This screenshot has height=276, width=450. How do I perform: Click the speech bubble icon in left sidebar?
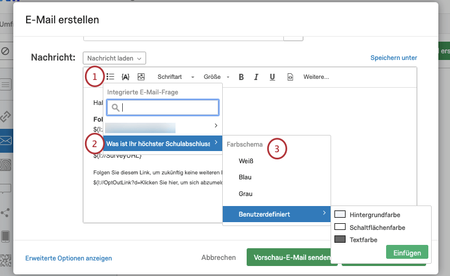pos(6,189)
